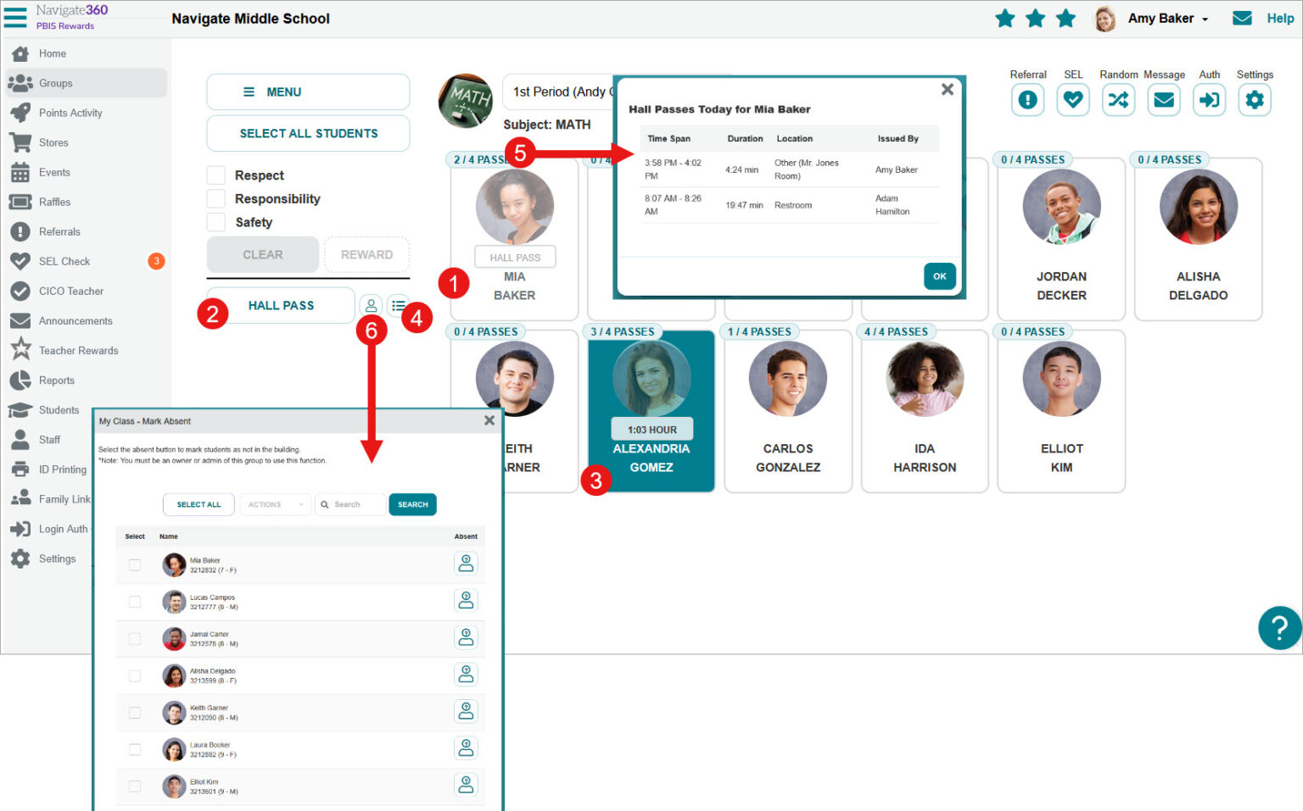Screen dimensions: 1303x811
Task: Confirm Mia Baker's hall passes with OK
Action: click(939, 275)
